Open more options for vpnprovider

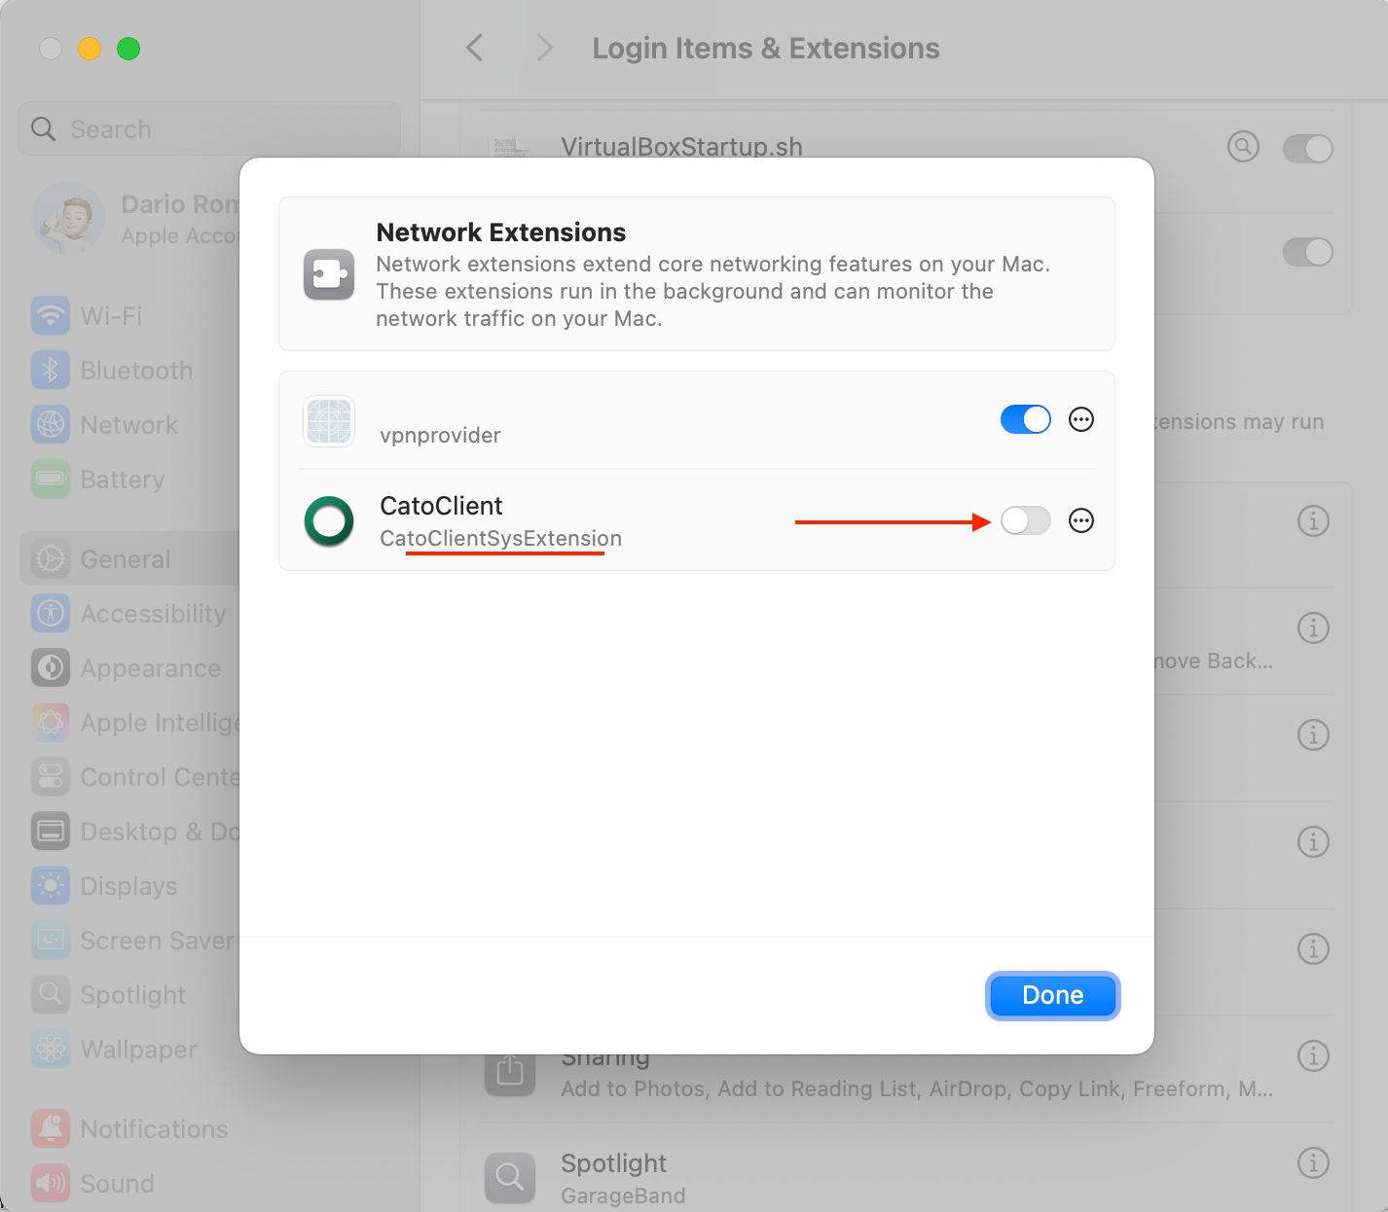pos(1081,419)
